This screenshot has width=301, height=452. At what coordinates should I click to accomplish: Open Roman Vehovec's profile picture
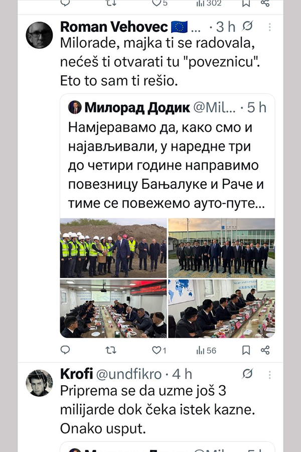40,35
